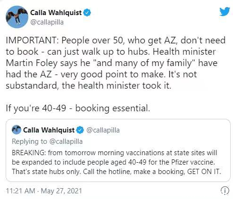Click the Twitter bird logo
The width and height of the screenshot is (233, 199).
click(225, 11)
